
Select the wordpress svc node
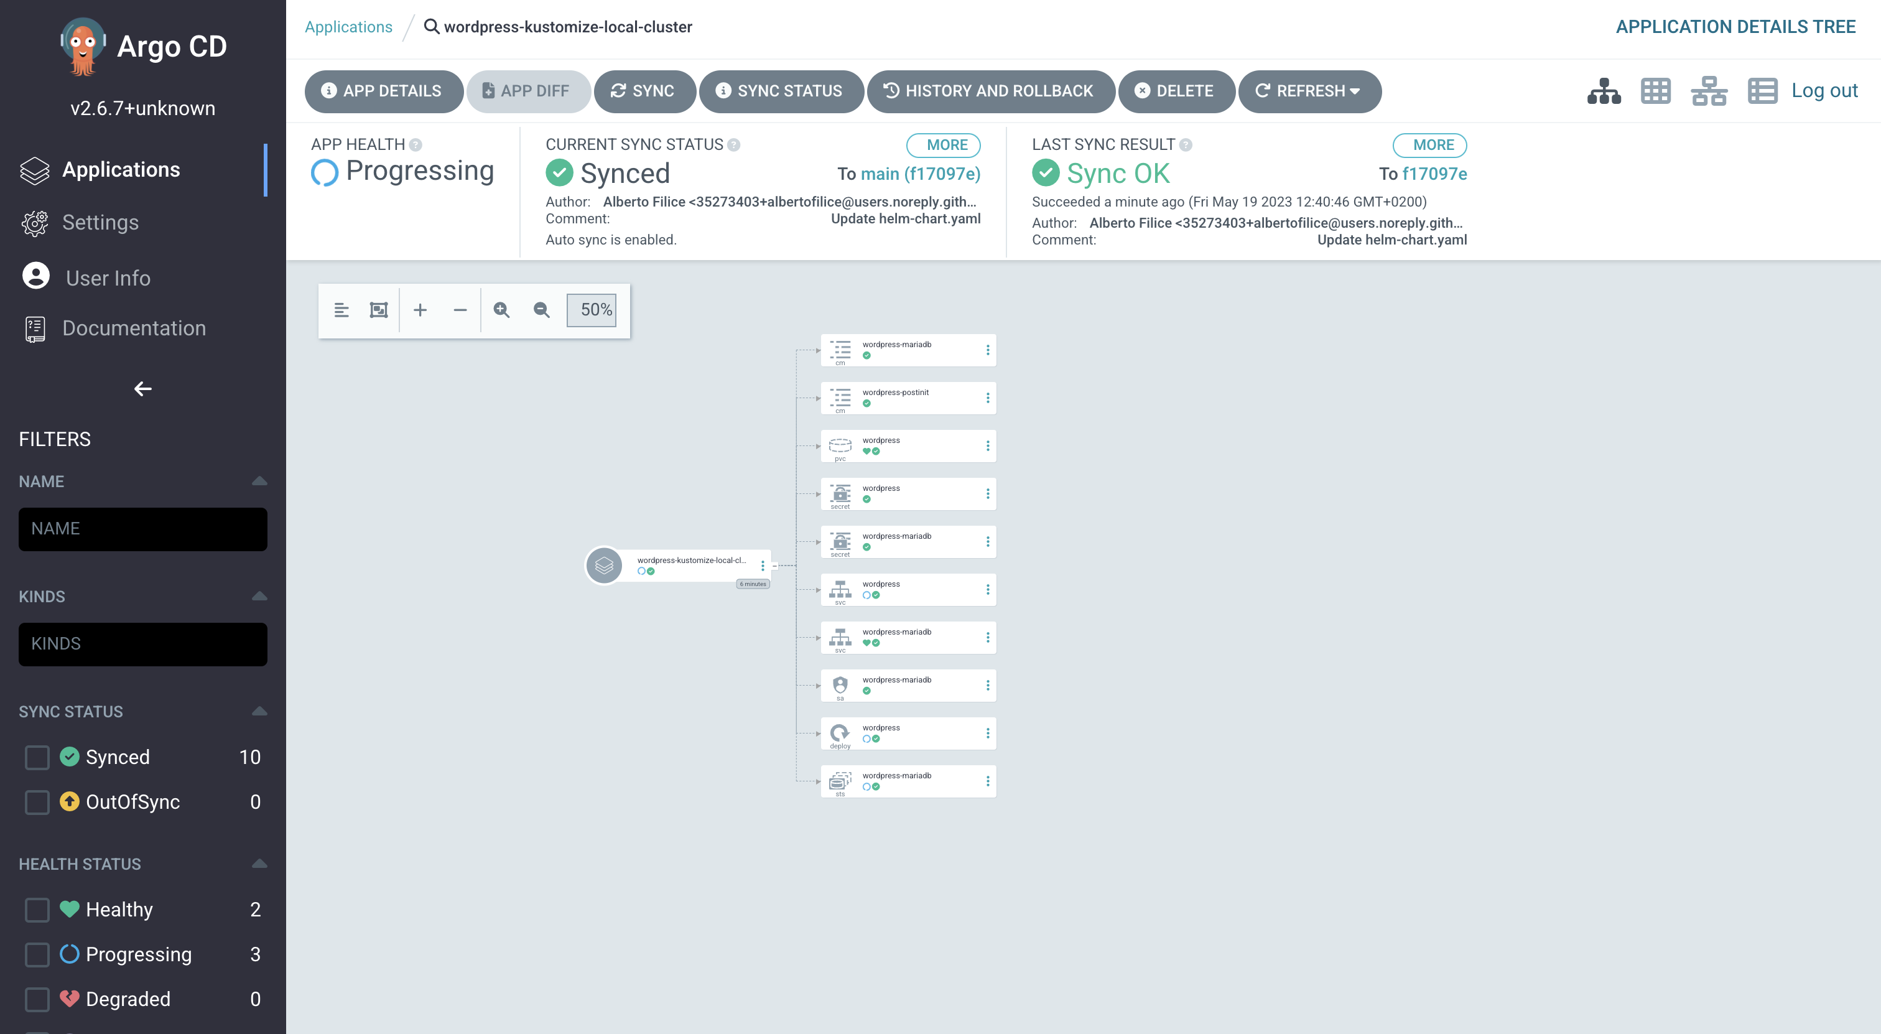[908, 589]
